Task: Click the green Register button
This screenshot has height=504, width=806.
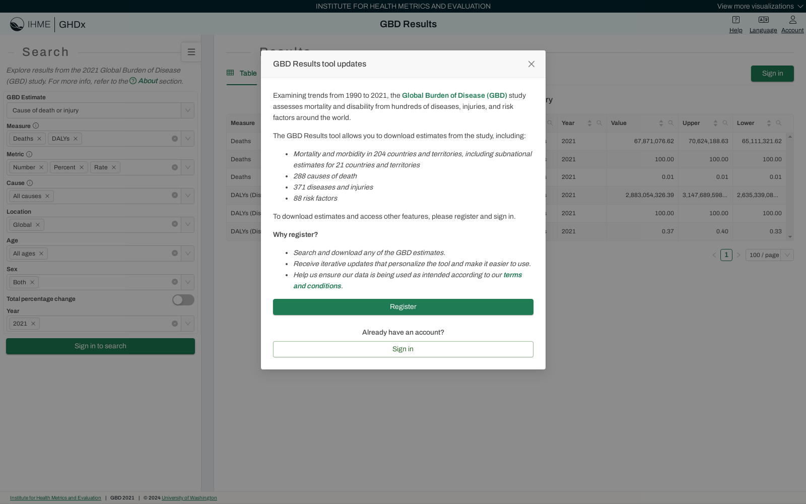Action: click(x=403, y=307)
